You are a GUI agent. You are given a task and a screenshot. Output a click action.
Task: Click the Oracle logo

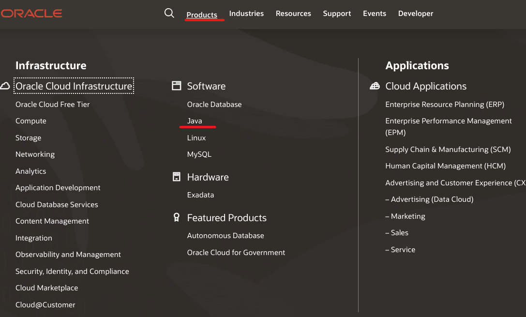(31, 14)
